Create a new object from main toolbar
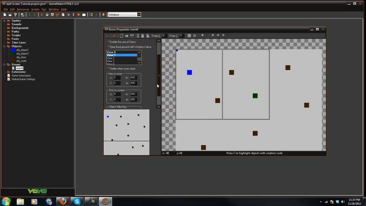Viewport: 366px width, 206px height. (79, 15)
